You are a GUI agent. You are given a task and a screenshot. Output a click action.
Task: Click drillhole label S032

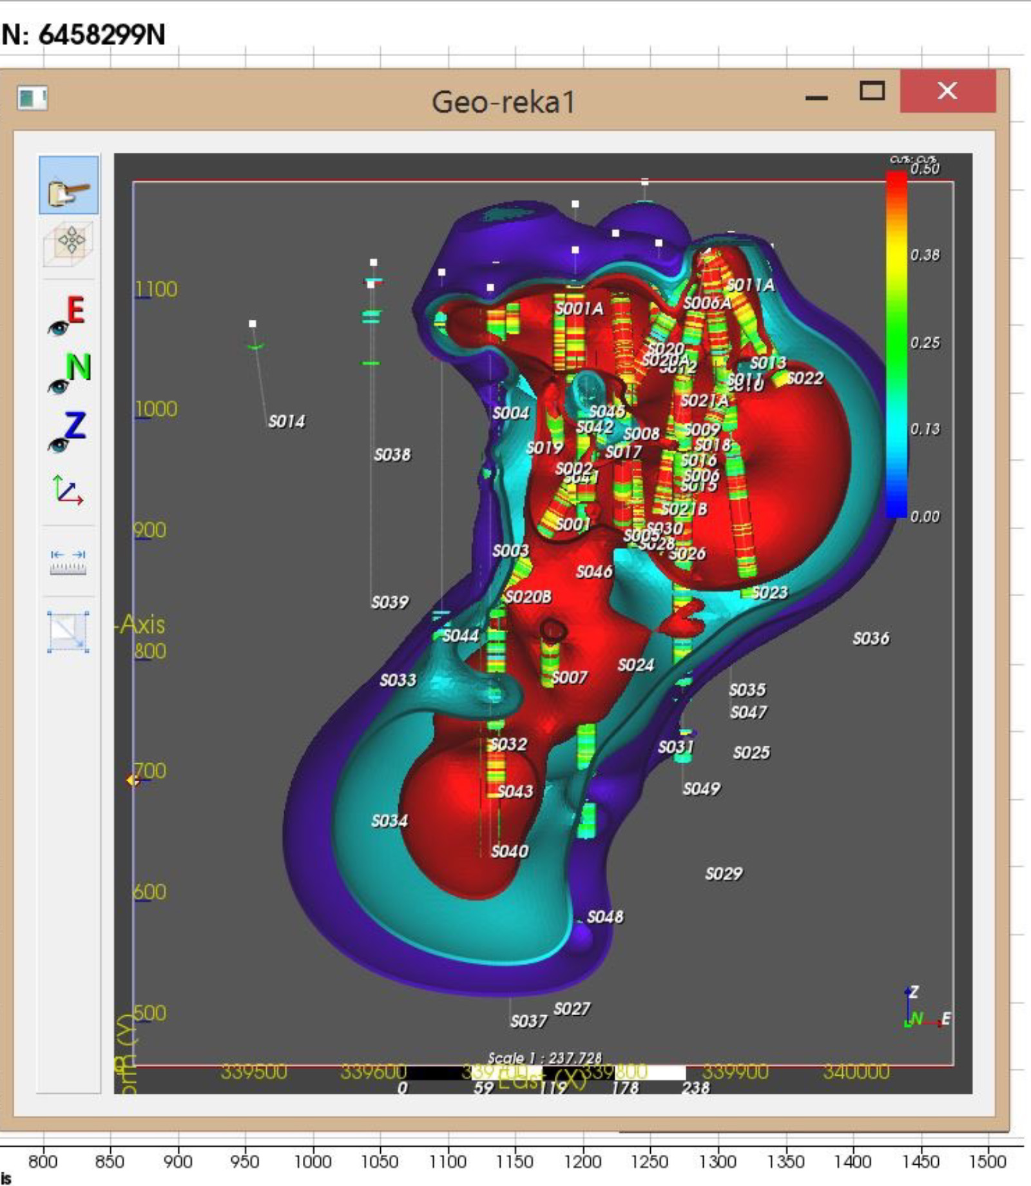click(x=508, y=744)
